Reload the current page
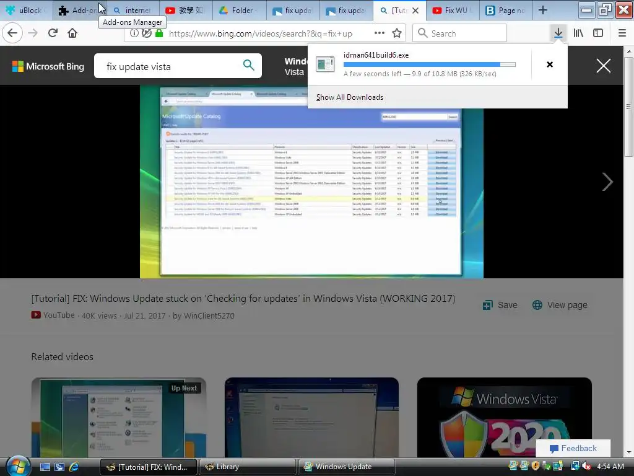Image resolution: width=634 pixels, height=476 pixels. click(x=53, y=33)
